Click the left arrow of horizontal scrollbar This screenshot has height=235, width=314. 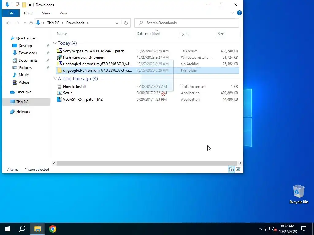[x=54, y=163]
